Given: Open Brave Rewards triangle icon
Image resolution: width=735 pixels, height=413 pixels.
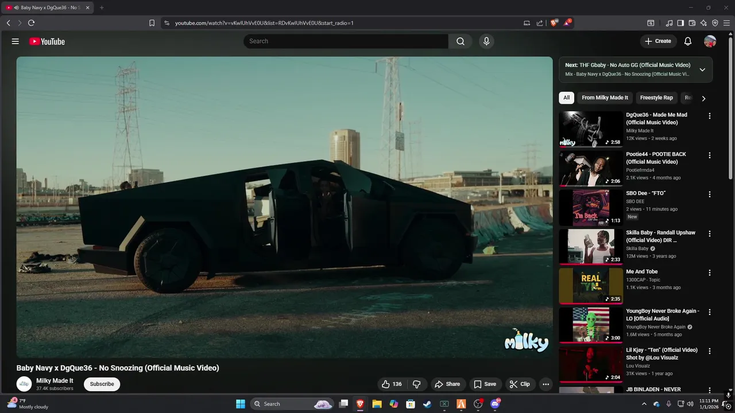Looking at the screenshot, I should pos(567,23).
